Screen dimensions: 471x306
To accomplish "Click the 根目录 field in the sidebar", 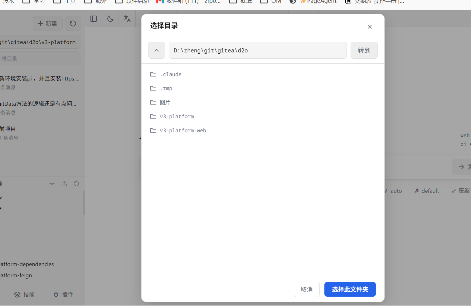I will pyautogui.click(x=40, y=58).
